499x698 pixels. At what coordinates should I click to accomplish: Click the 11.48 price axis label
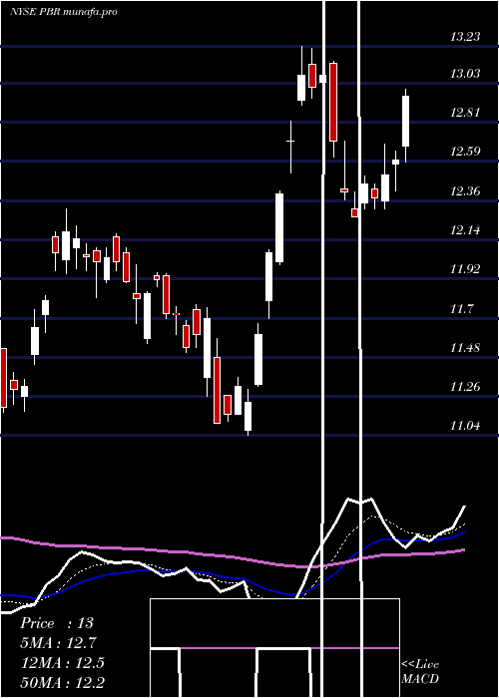pyautogui.click(x=465, y=347)
